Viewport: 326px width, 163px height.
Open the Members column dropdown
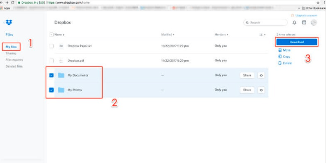pyautogui.click(x=222, y=35)
